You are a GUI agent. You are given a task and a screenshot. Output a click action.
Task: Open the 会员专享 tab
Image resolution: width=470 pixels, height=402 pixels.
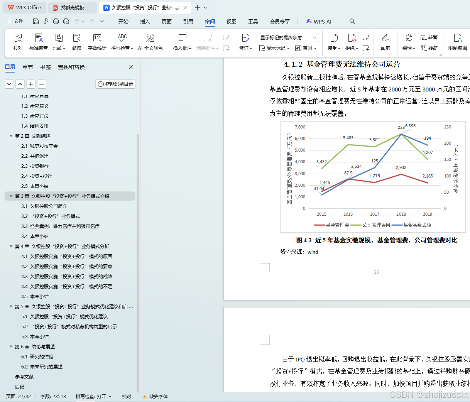click(x=280, y=22)
